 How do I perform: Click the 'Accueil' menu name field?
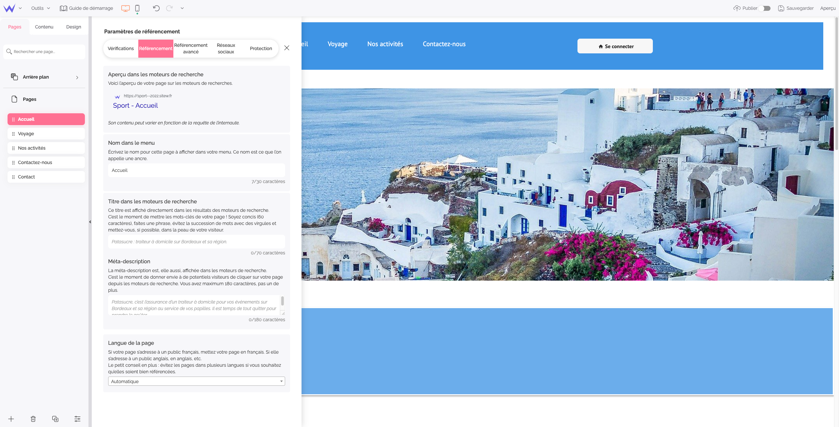pos(196,170)
